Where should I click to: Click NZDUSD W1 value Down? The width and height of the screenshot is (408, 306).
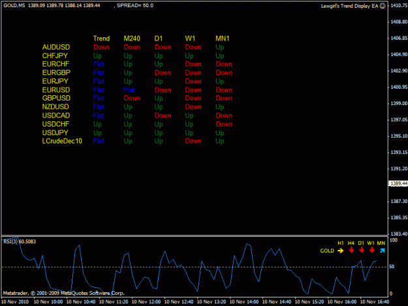pos(193,106)
